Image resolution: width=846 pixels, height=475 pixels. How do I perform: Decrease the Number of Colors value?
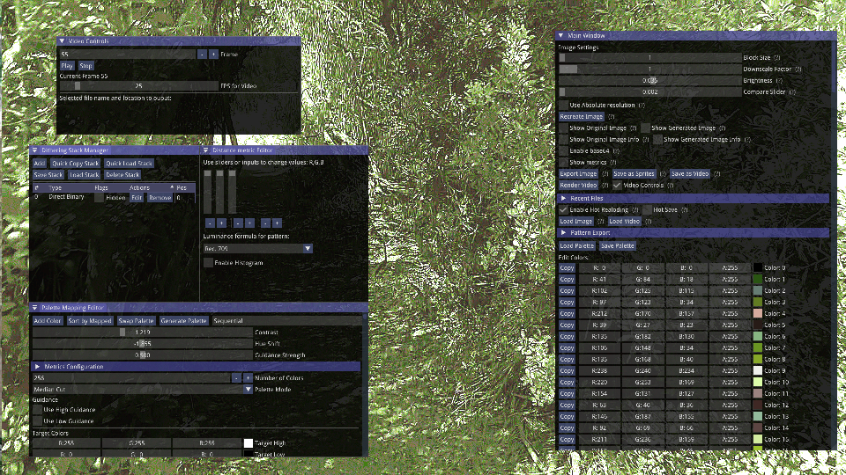(x=236, y=377)
